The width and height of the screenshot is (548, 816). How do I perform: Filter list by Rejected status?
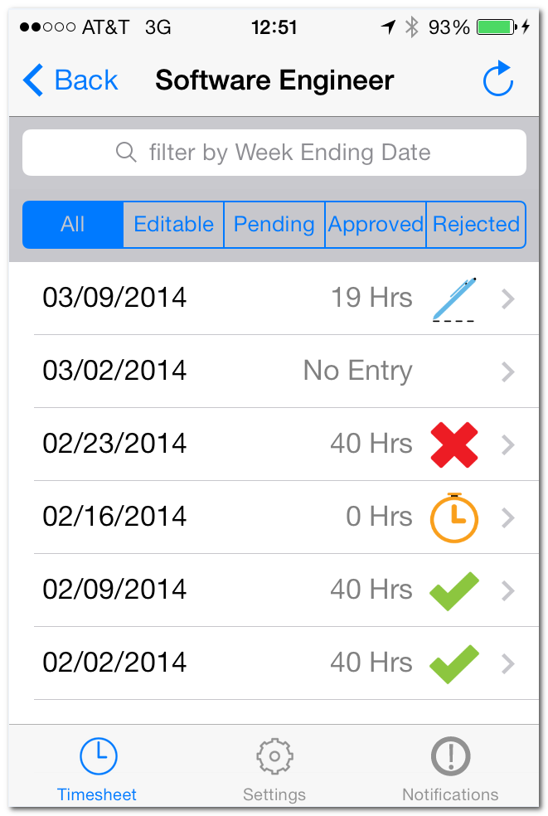[x=476, y=224]
